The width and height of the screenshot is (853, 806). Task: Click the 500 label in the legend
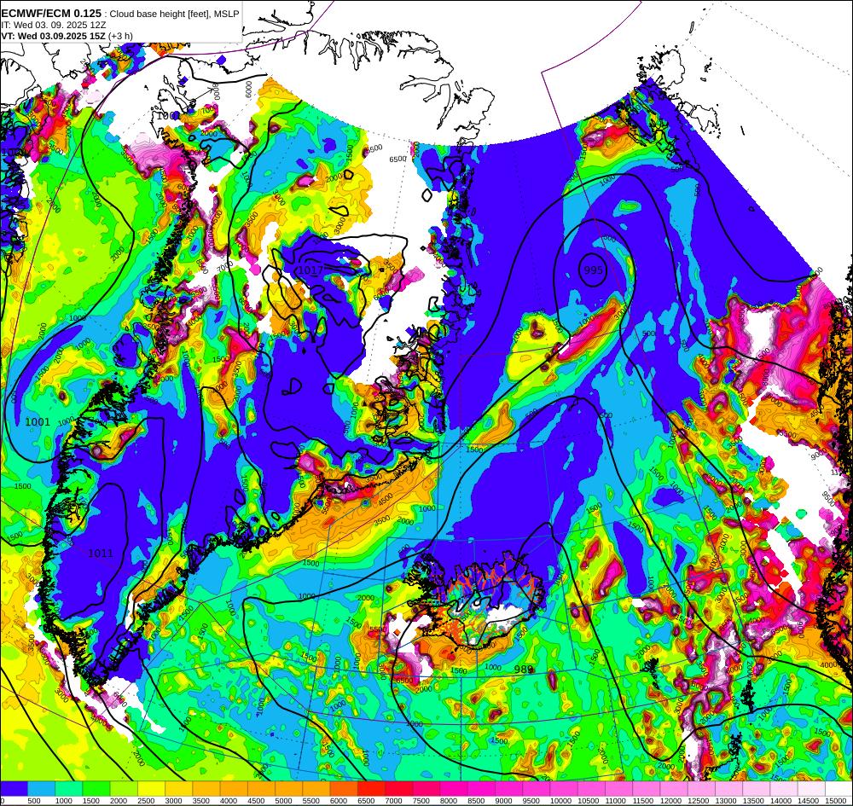(34, 801)
